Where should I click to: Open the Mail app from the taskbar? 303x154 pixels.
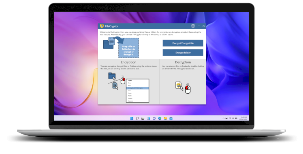click(x=171, y=118)
